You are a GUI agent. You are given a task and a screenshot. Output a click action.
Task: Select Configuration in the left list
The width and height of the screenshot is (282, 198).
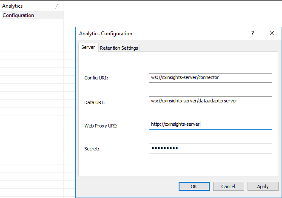(x=18, y=15)
